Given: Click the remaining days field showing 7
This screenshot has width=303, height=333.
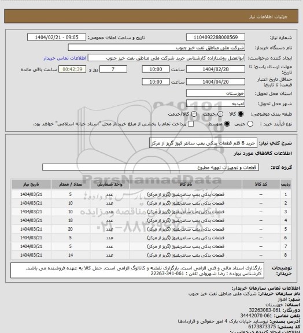Looking at the screenshot, I should coord(113,69).
